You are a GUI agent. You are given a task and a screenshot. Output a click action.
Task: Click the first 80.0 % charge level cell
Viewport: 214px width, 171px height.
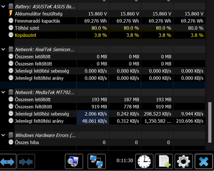click(93, 28)
